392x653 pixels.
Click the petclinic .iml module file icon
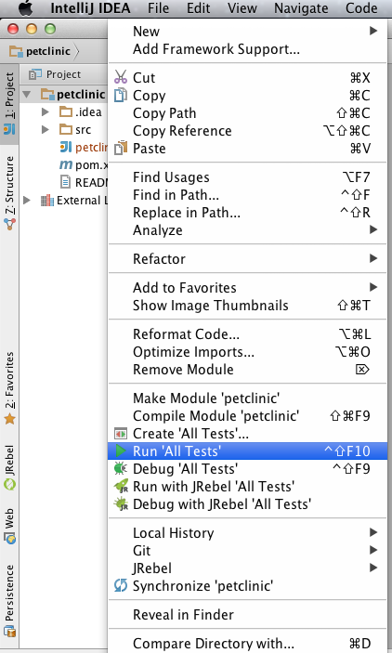(x=66, y=147)
